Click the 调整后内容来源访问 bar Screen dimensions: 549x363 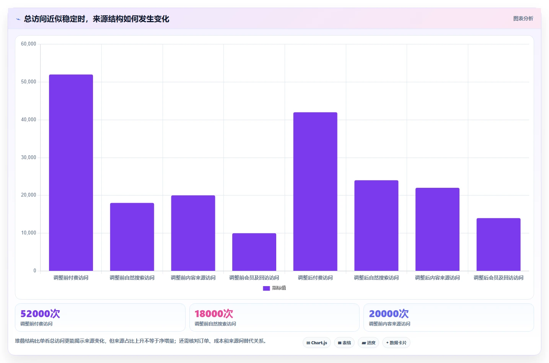[x=437, y=230]
